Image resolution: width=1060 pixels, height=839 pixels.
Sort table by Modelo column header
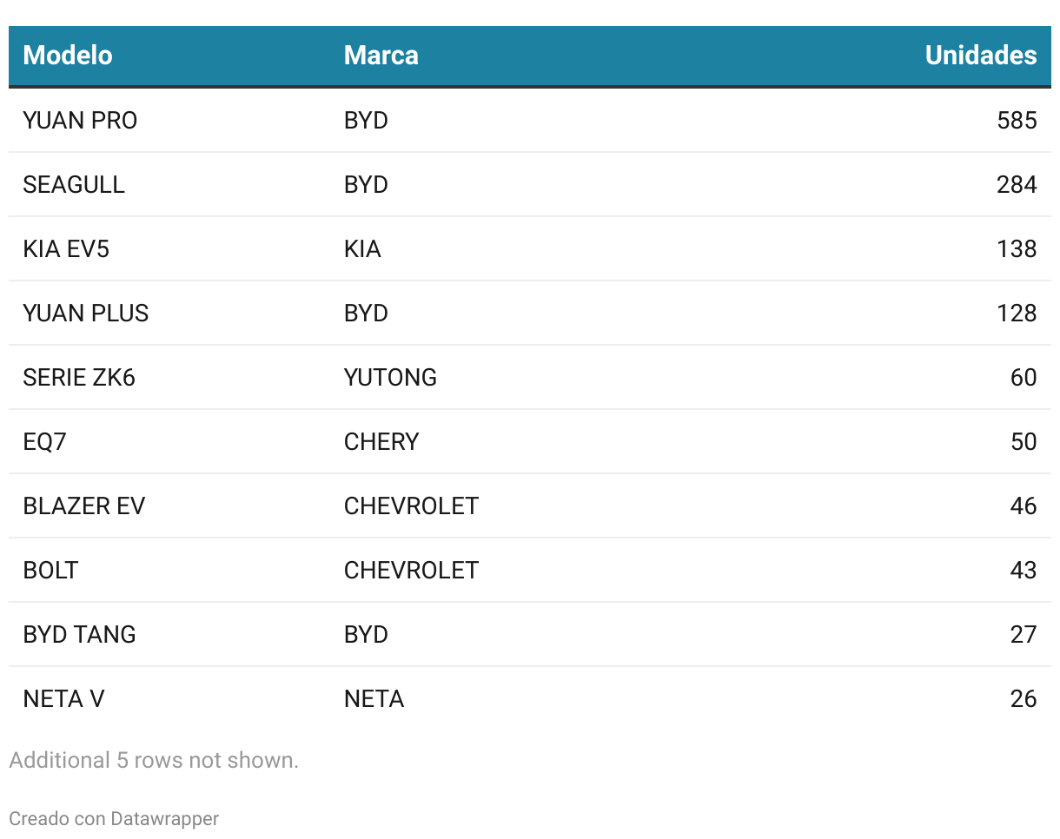[x=68, y=56]
